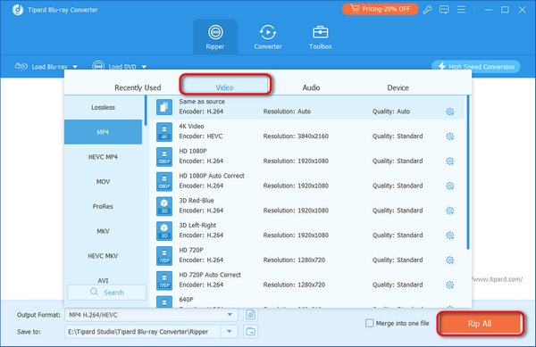Viewport: 536px width, 347px height.
Task: Choose the ProRes format category
Action: tap(104, 206)
